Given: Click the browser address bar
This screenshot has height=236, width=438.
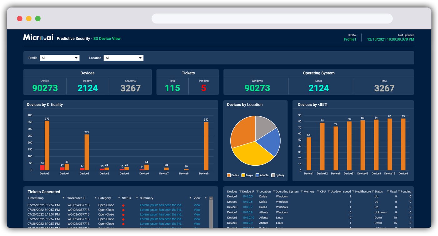Looking at the screenshot, I should tap(272, 18).
